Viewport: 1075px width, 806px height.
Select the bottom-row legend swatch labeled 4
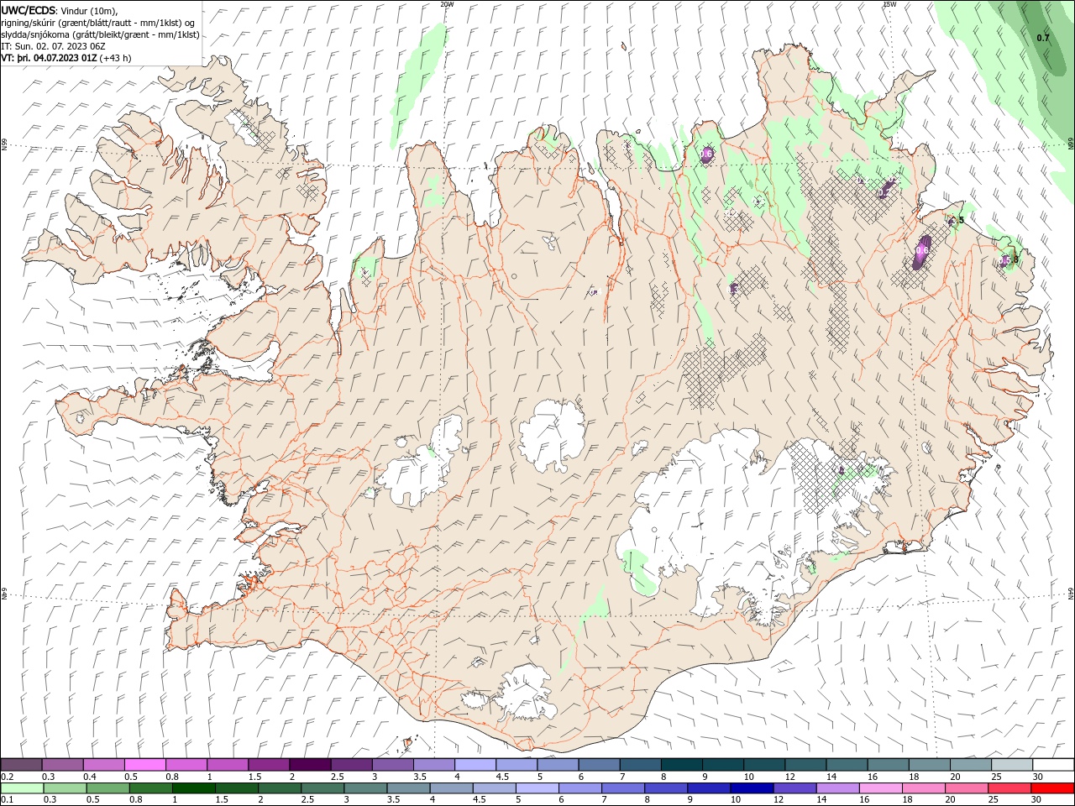[450, 788]
